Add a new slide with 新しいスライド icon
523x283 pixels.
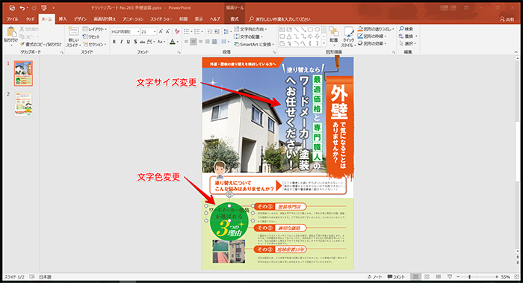click(73, 32)
